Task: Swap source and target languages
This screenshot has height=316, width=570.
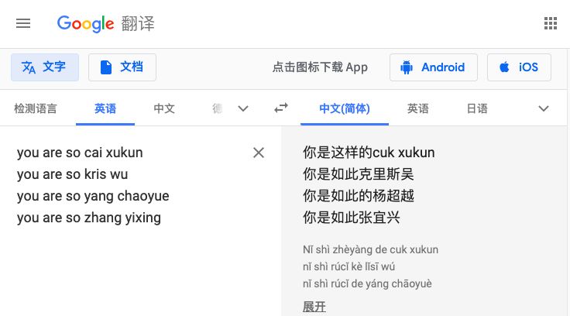Action: pos(281,108)
